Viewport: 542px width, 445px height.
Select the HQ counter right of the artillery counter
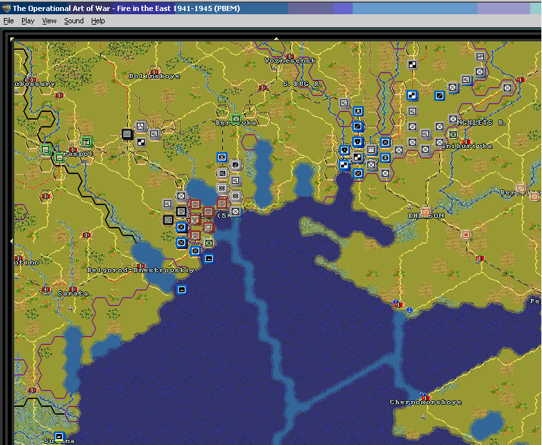[x=154, y=134]
